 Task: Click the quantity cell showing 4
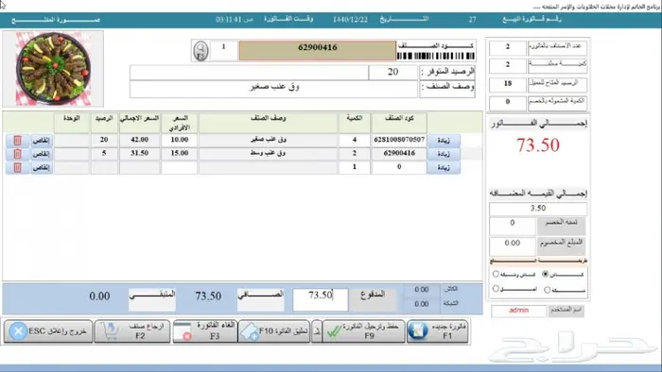tap(355, 140)
